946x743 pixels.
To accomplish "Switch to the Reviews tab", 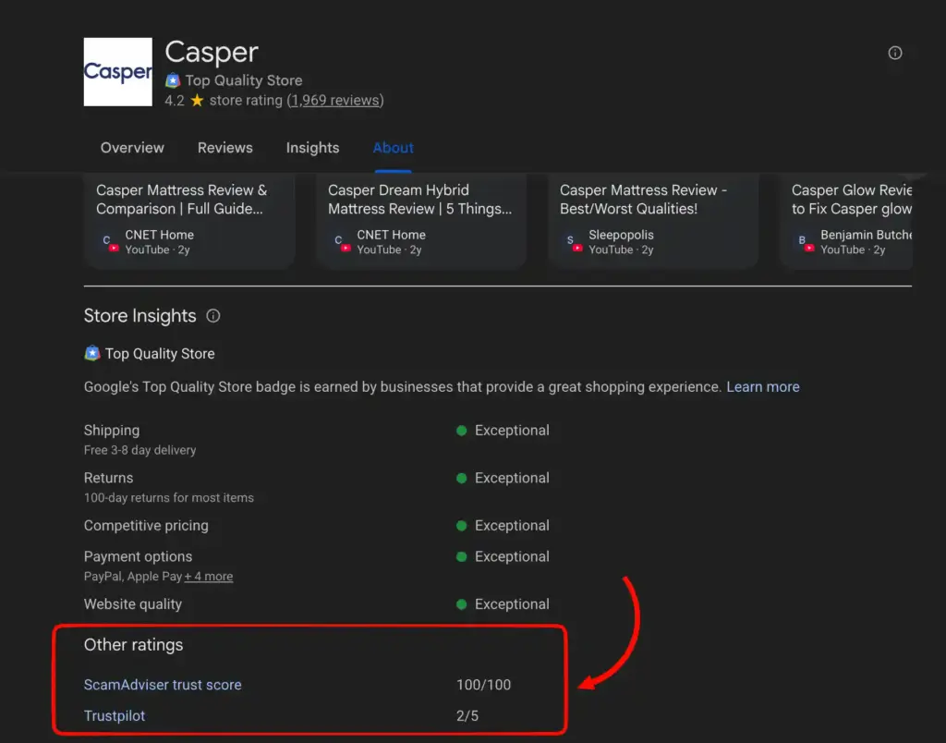I will pyautogui.click(x=225, y=148).
